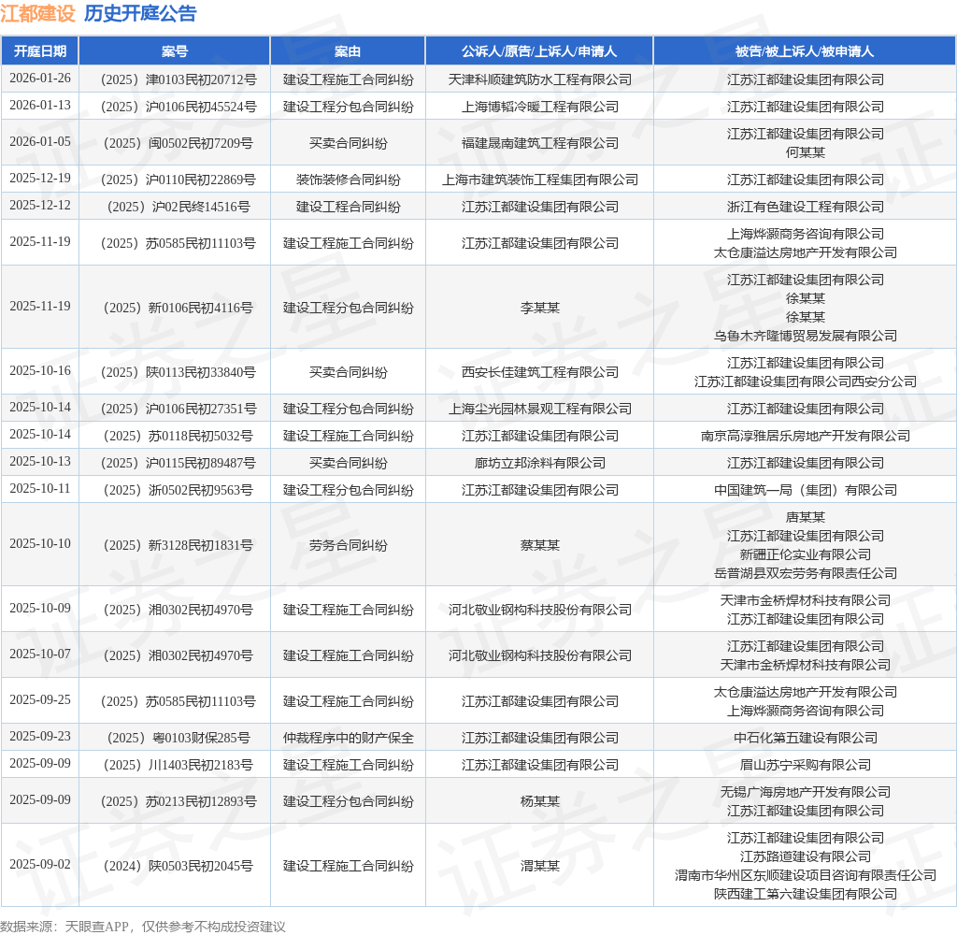Click the 江都建设 title text

(x=37, y=13)
